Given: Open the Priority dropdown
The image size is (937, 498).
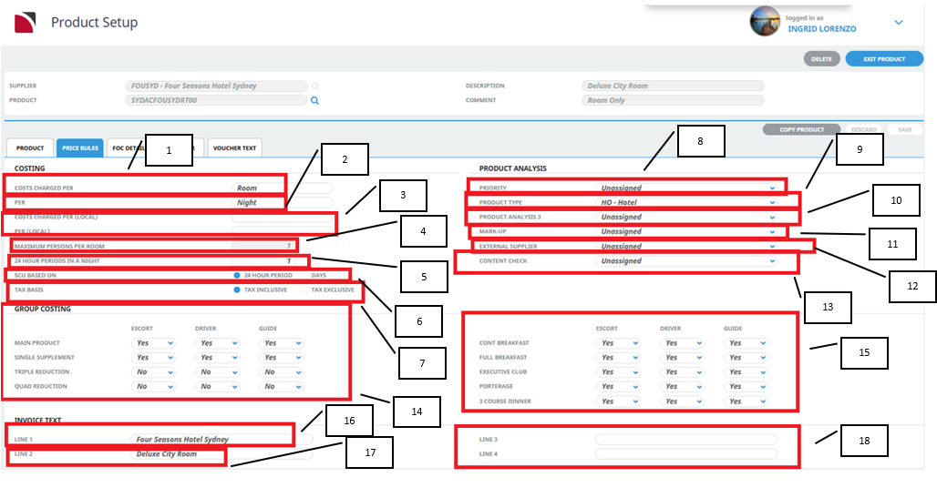Looking at the screenshot, I should [x=686, y=188].
